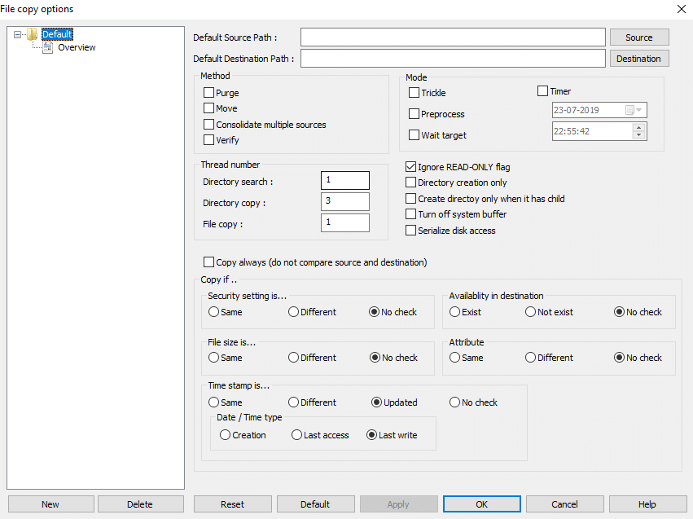
Task: Create a profile with the New button
Action: [x=50, y=504]
